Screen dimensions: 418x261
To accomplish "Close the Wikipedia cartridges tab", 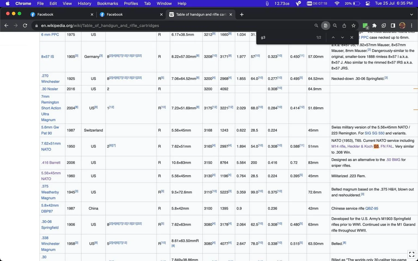I will click(231, 14).
